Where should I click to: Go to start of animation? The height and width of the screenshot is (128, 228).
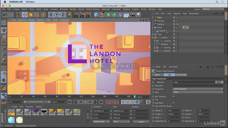pyautogui.click(x=70, y=102)
